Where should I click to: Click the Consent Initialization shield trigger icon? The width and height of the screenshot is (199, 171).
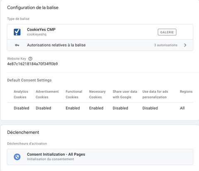(x=17, y=157)
